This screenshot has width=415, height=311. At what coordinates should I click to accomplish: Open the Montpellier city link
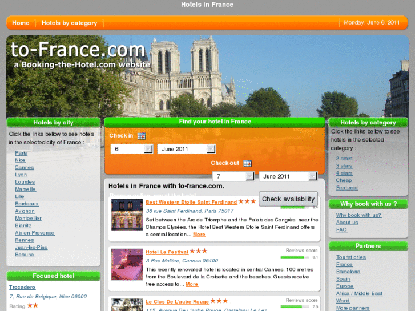28,218
